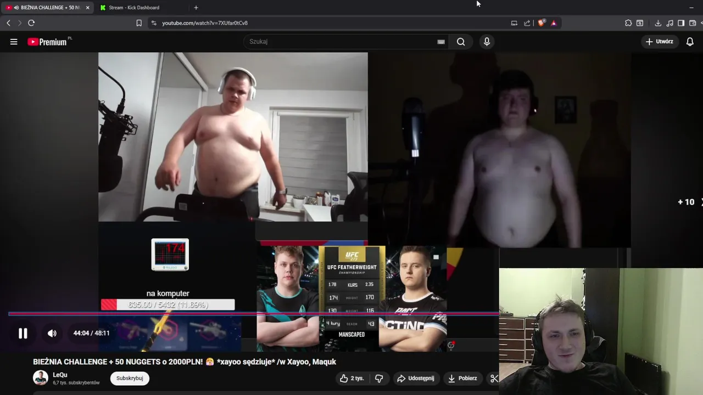The image size is (703, 395).
Task: Open the LeQu channel name link
Action: click(x=60, y=375)
